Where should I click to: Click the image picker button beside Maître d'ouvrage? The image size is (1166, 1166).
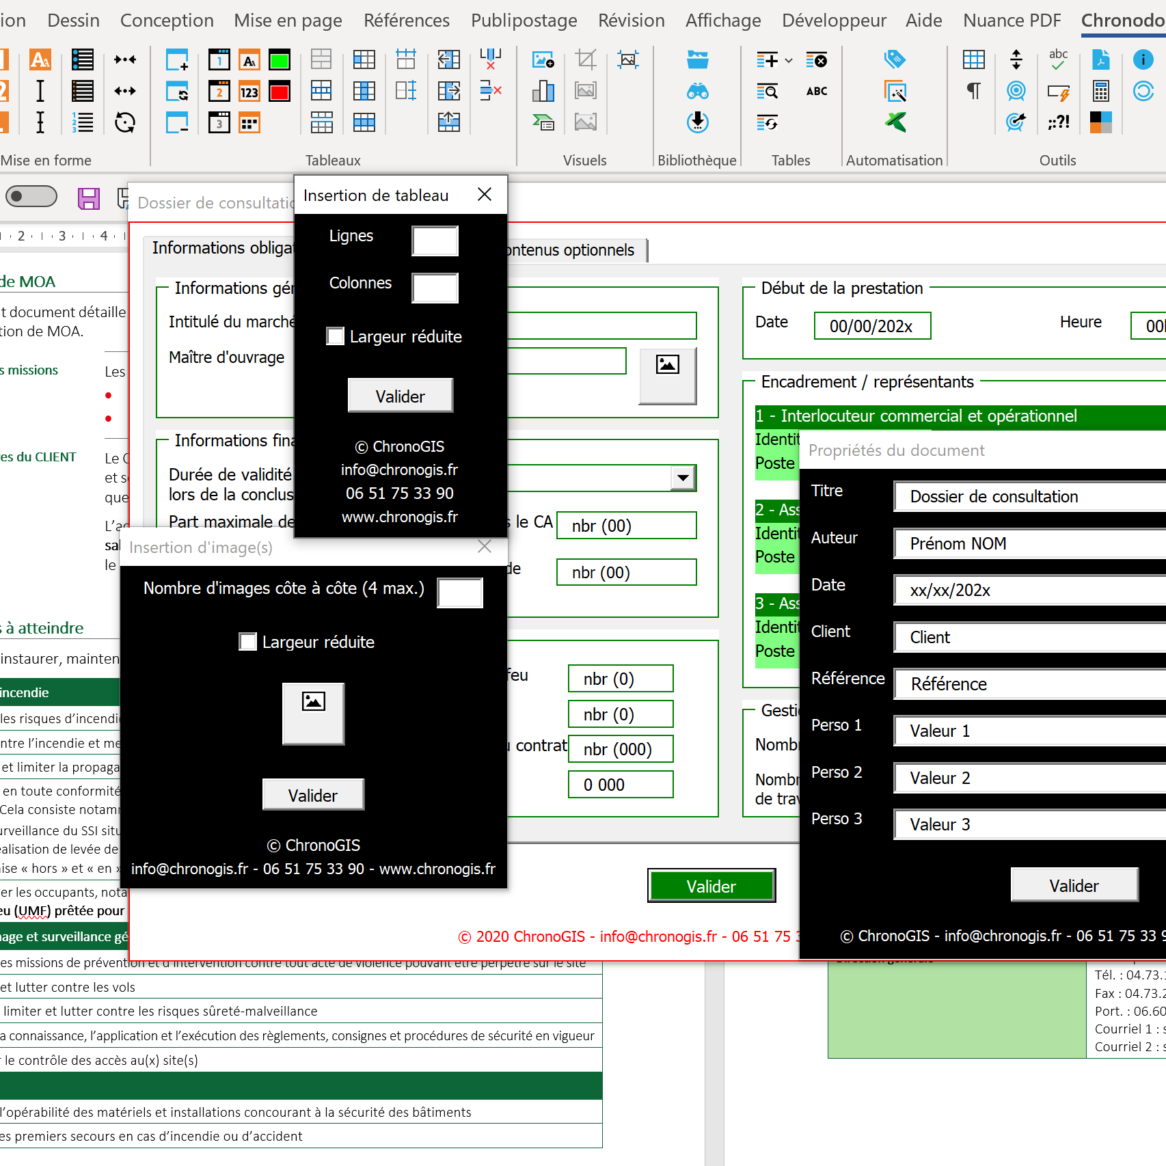(668, 376)
